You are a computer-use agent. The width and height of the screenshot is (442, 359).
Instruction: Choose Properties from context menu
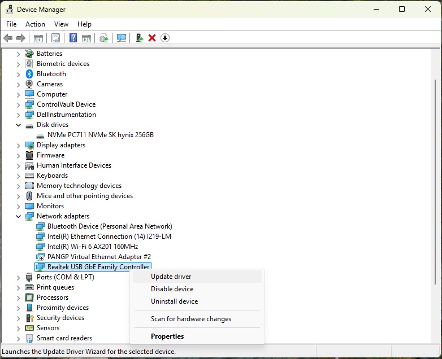pos(197,336)
